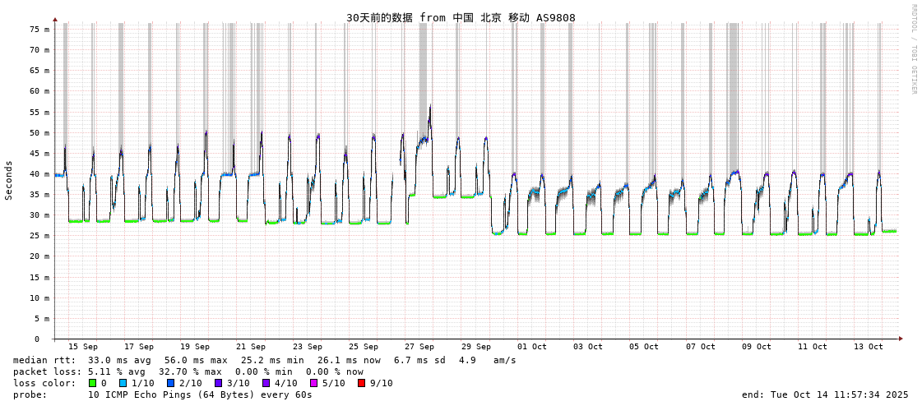Pick the violet 4/10 loss swatch
The image size is (922, 406).
coord(266,383)
